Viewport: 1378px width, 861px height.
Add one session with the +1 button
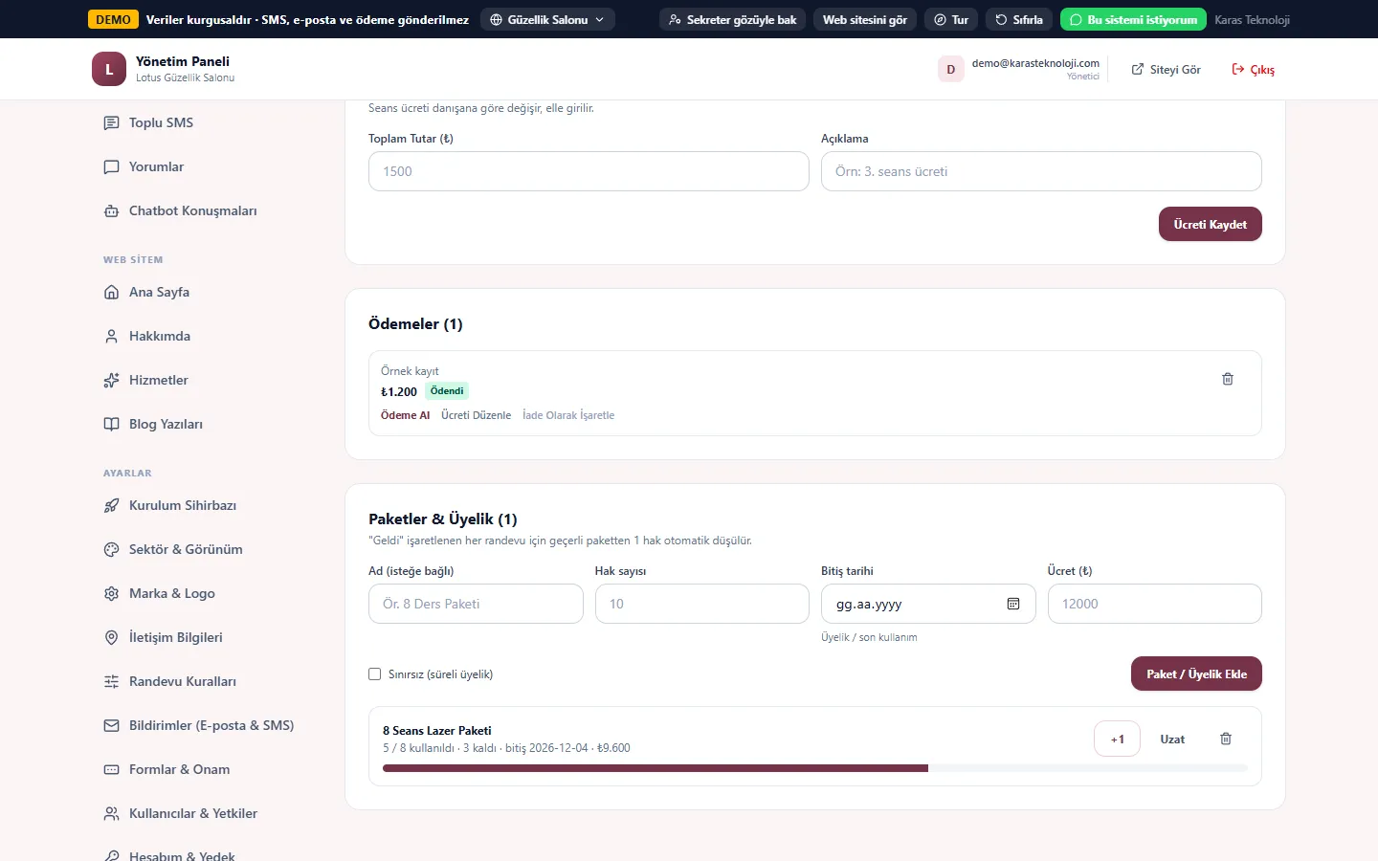(x=1117, y=739)
